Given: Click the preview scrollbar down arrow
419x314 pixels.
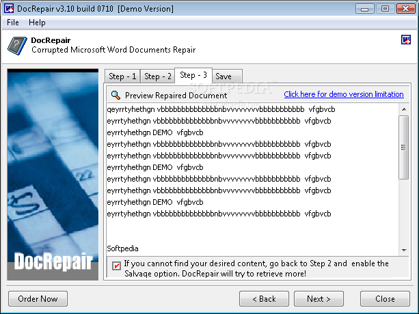Looking at the screenshot, I should [404, 250].
